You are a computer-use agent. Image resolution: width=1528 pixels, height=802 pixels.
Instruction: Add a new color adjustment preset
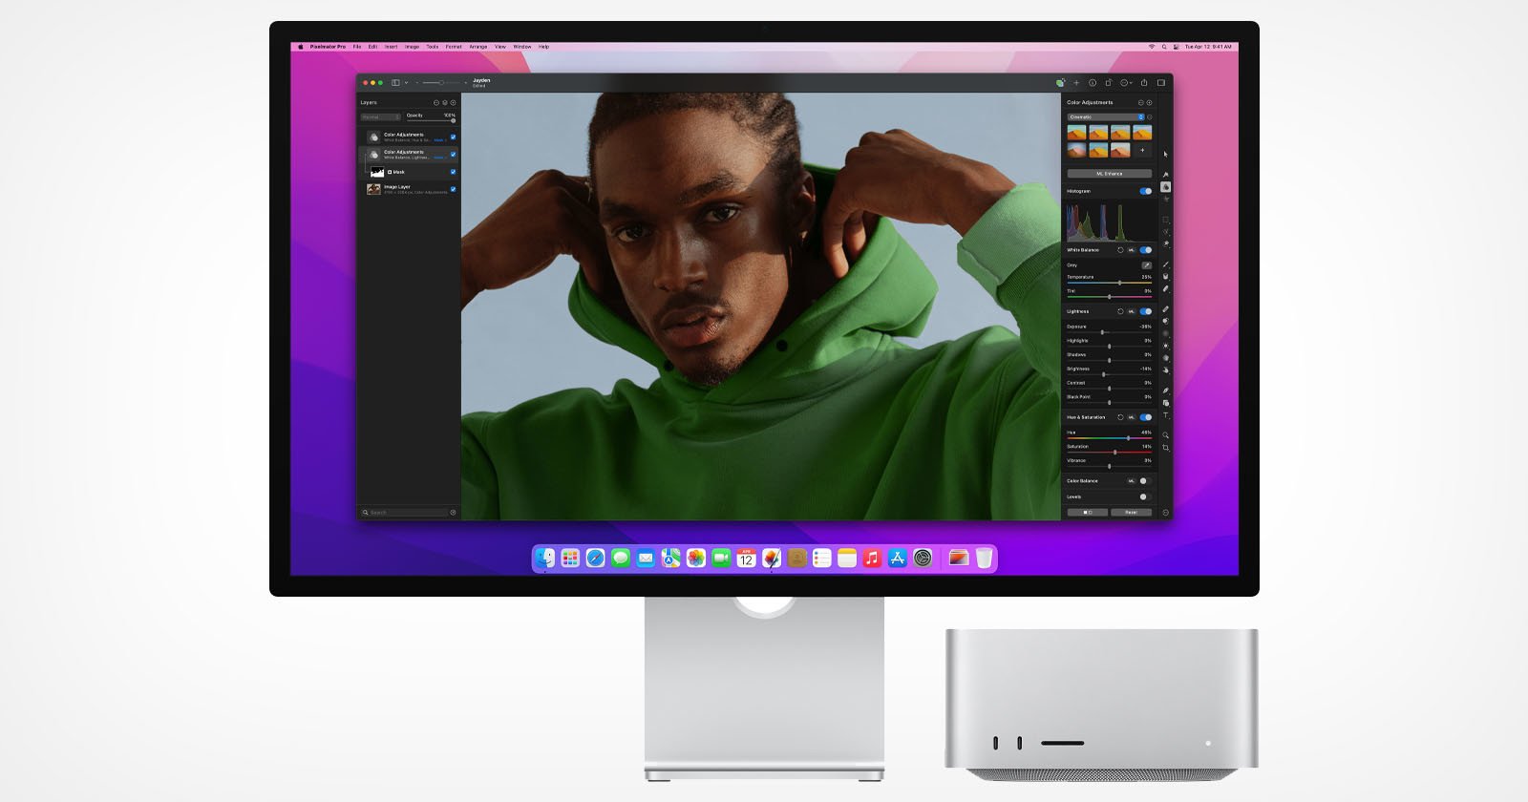pyautogui.click(x=1142, y=150)
